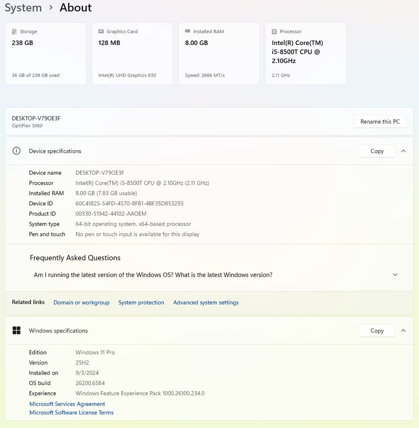Click the Storage icon in the top card
The height and width of the screenshot is (428, 419).
pos(14,32)
